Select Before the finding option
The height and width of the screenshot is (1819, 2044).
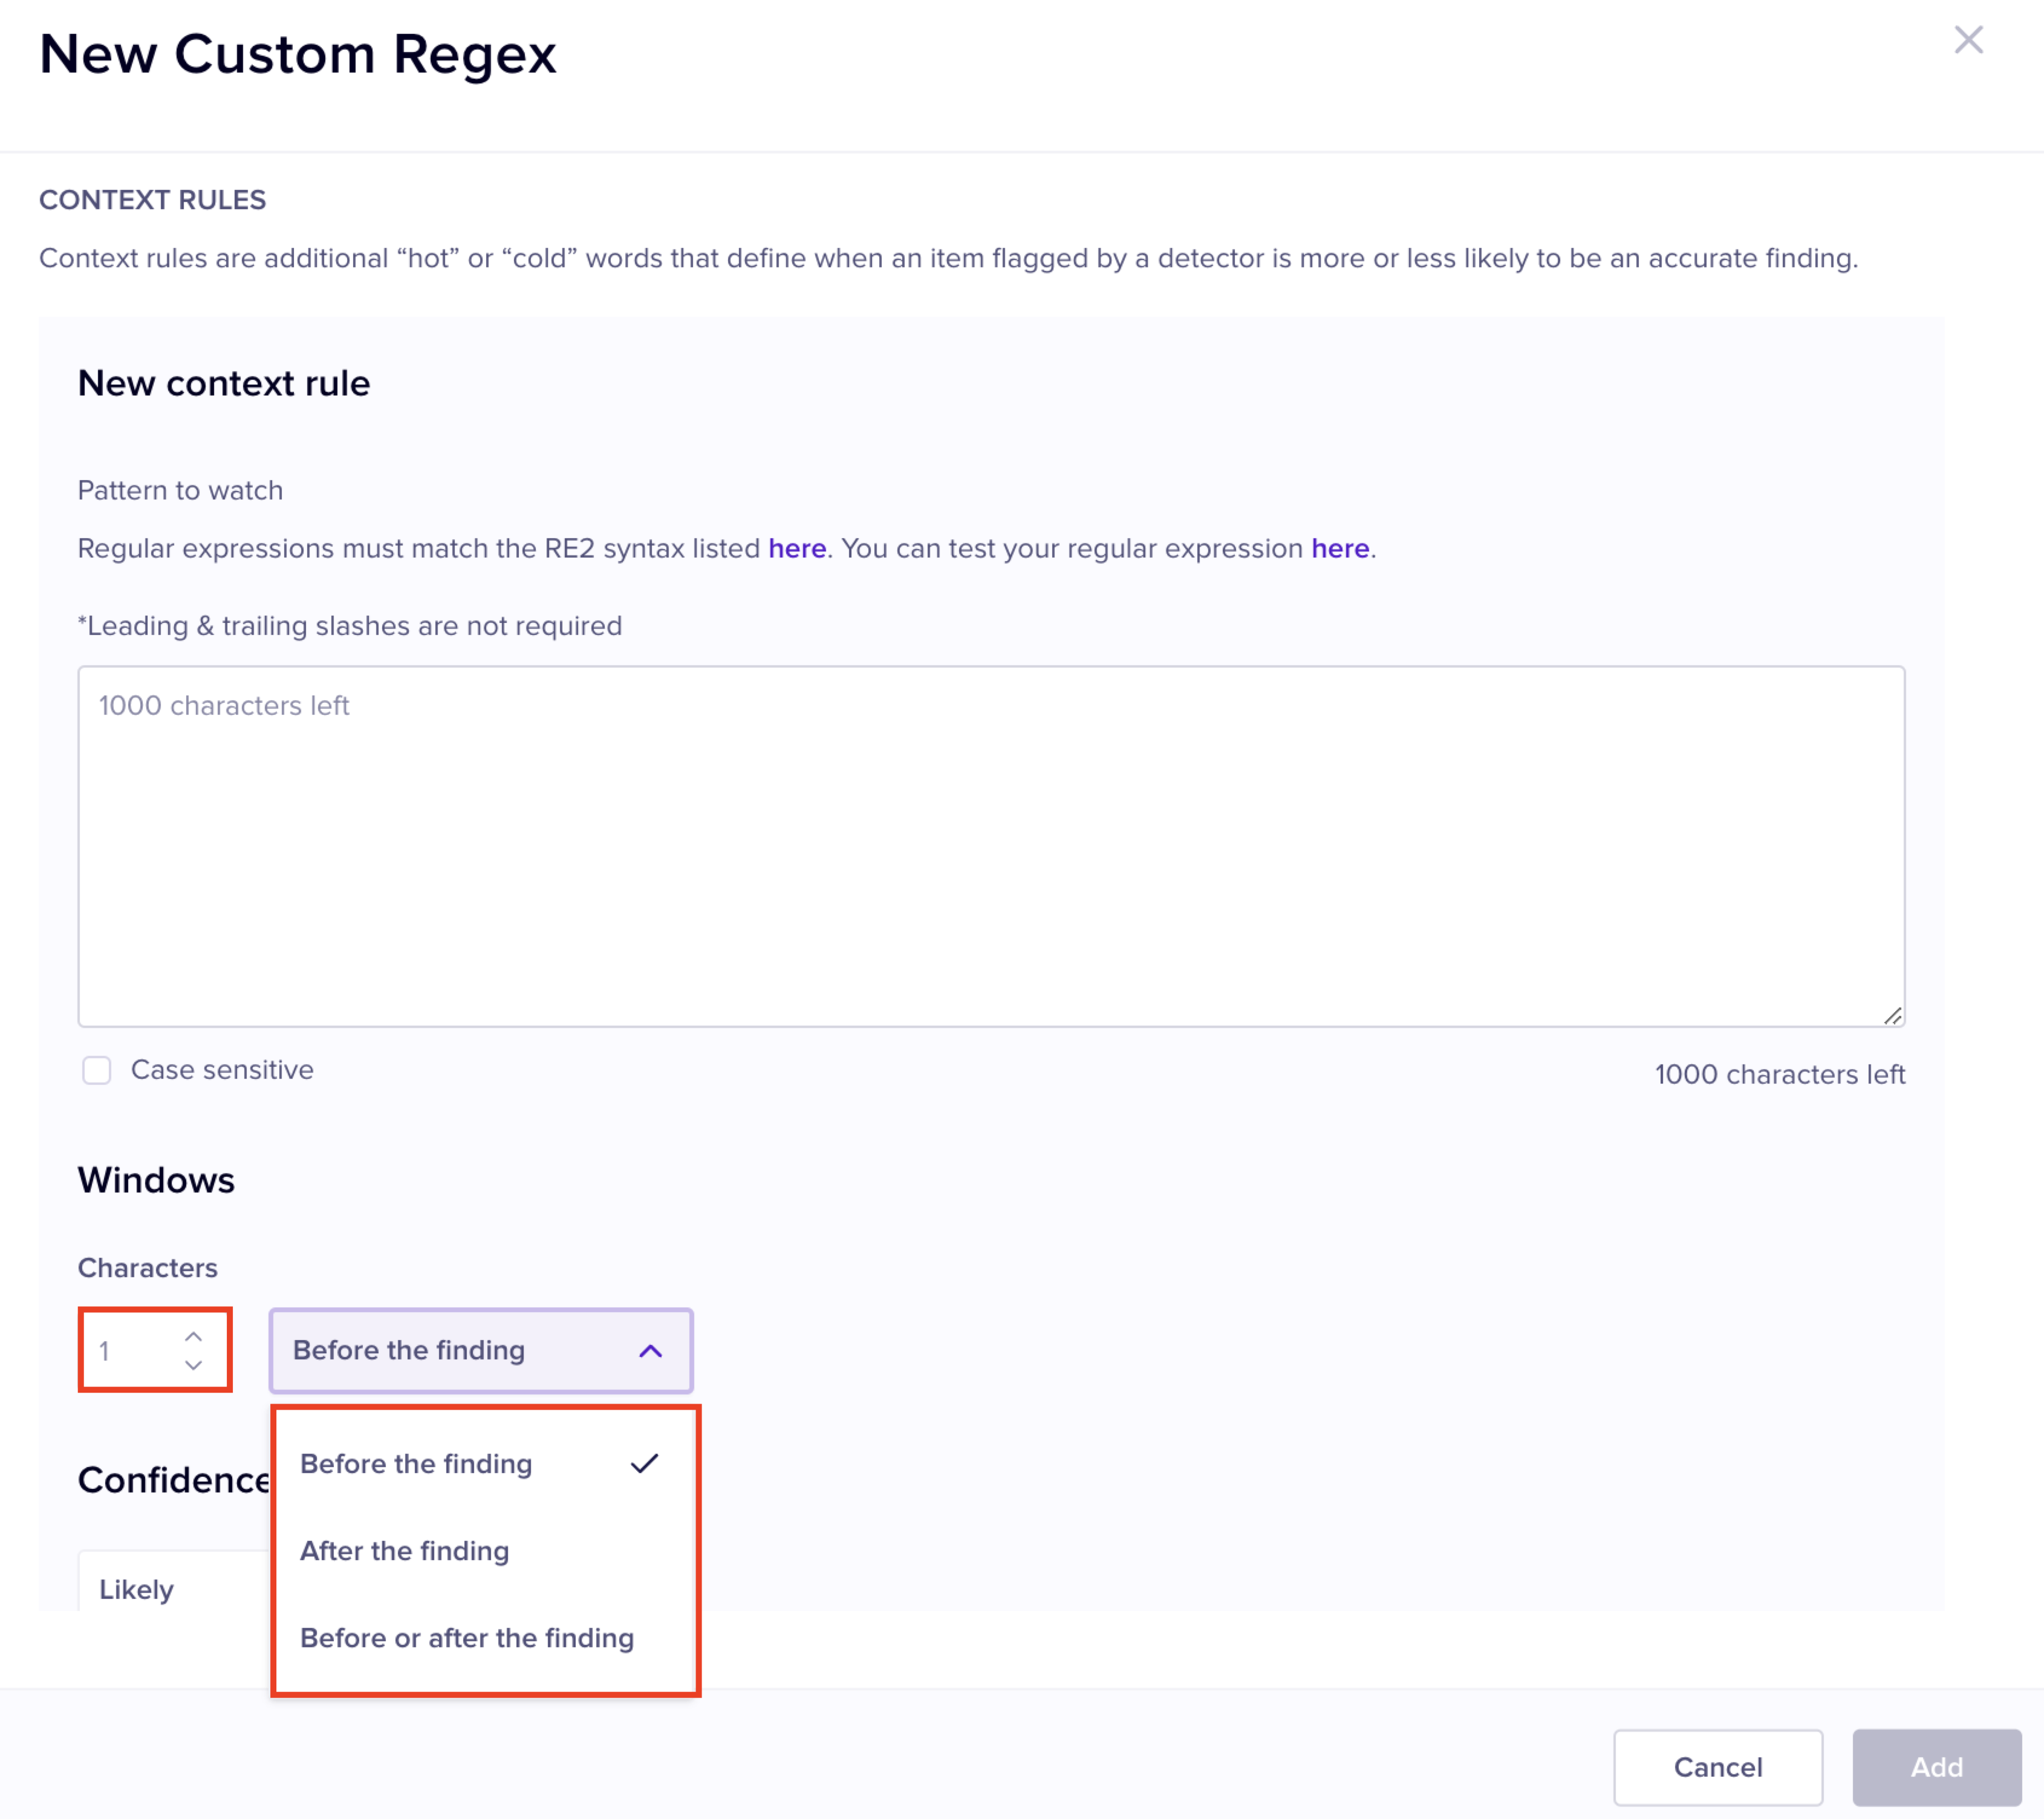click(416, 1464)
